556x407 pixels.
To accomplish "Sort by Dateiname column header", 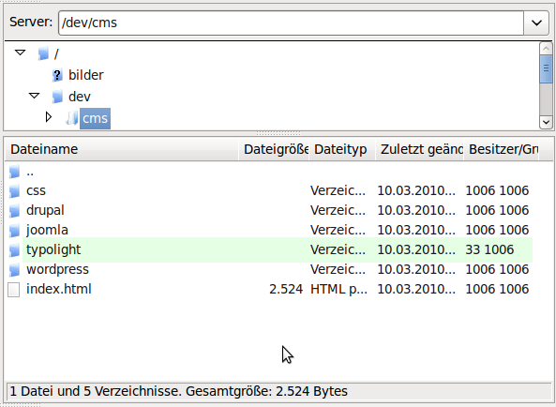I will (x=122, y=149).
